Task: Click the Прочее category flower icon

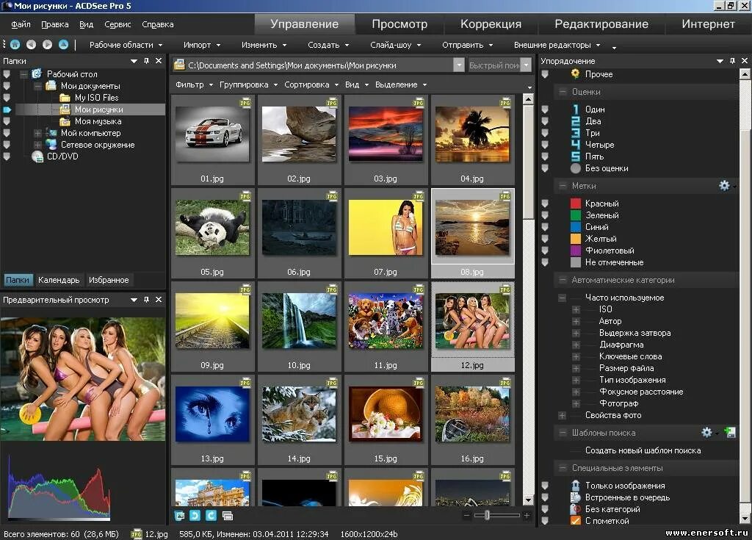Action: (576, 74)
